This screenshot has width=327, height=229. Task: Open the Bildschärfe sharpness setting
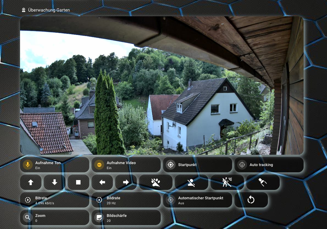tap(126, 217)
